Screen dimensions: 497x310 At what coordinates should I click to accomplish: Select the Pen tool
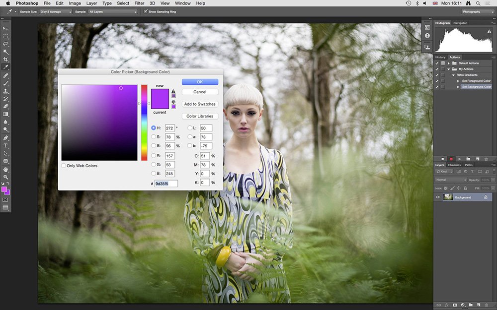[5, 138]
